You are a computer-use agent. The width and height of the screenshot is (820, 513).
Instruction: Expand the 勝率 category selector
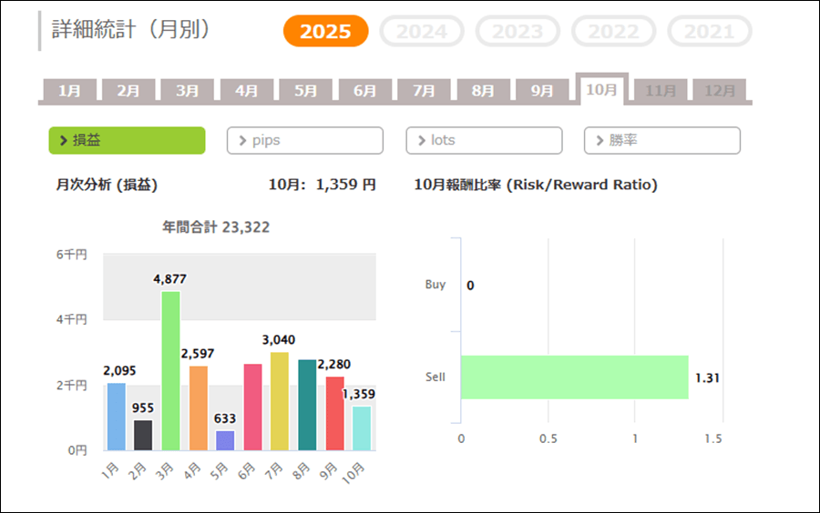coord(661,140)
